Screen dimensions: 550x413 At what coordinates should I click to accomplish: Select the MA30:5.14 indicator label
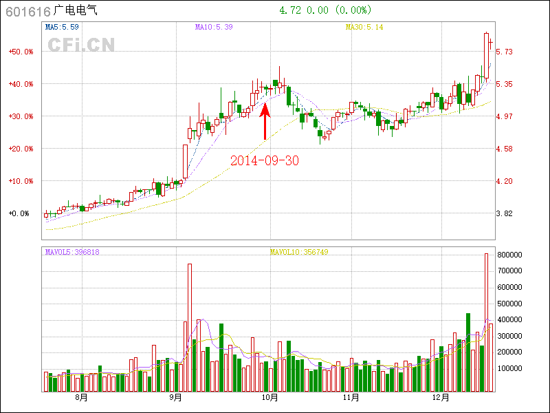click(x=364, y=28)
